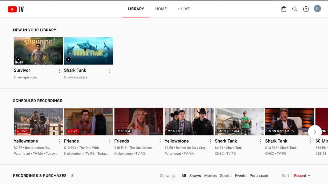The width and height of the screenshot is (328, 184).
Task: Open the Friends 2:00 PM recording thumbnail
Action: click(139, 121)
